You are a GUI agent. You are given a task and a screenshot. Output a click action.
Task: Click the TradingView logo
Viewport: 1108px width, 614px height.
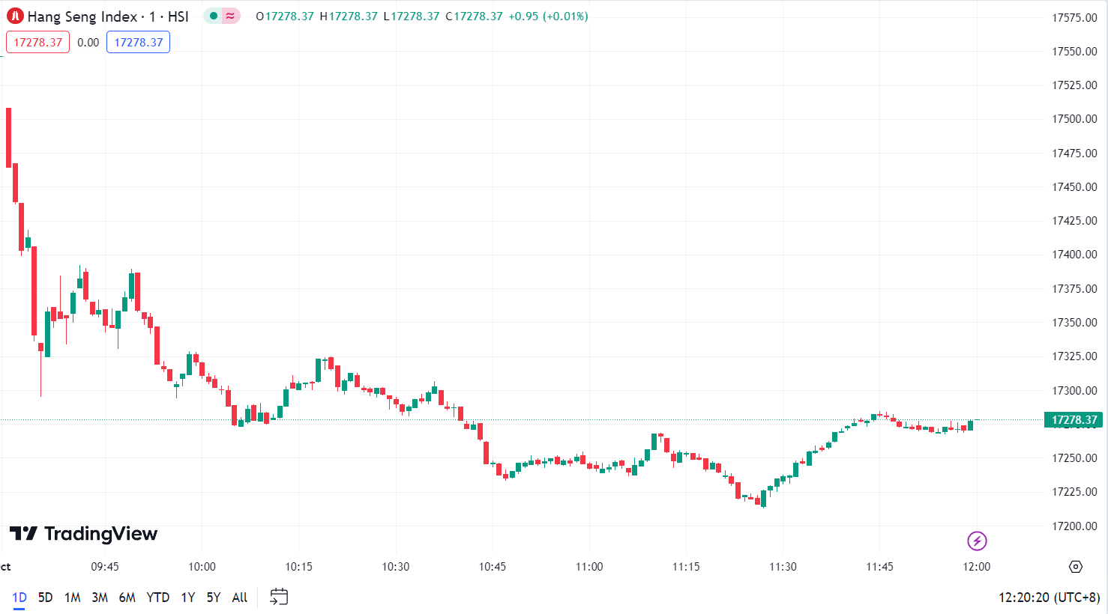click(x=83, y=534)
